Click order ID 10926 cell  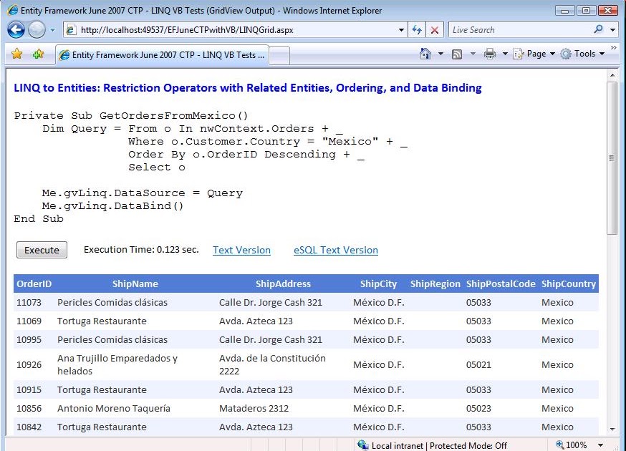click(29, 365)
